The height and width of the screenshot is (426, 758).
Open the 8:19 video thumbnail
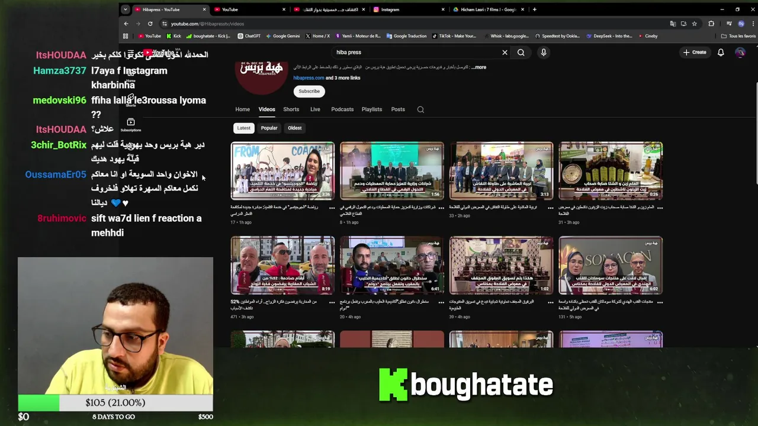282,265
